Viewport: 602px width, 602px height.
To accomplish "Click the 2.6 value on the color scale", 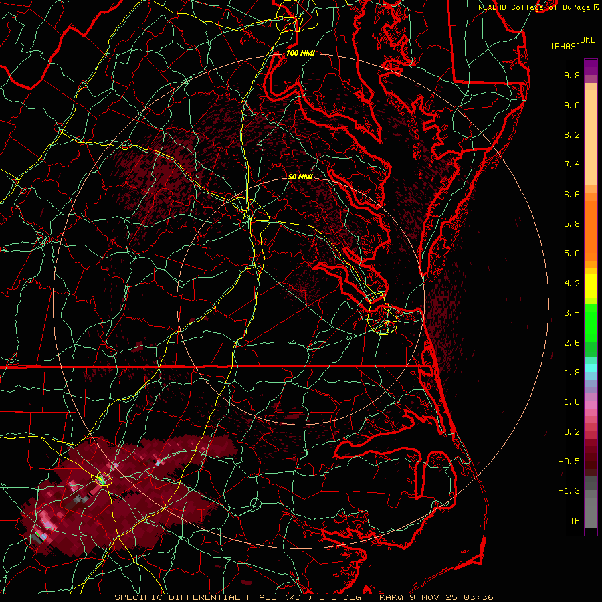I will (572, 343).
